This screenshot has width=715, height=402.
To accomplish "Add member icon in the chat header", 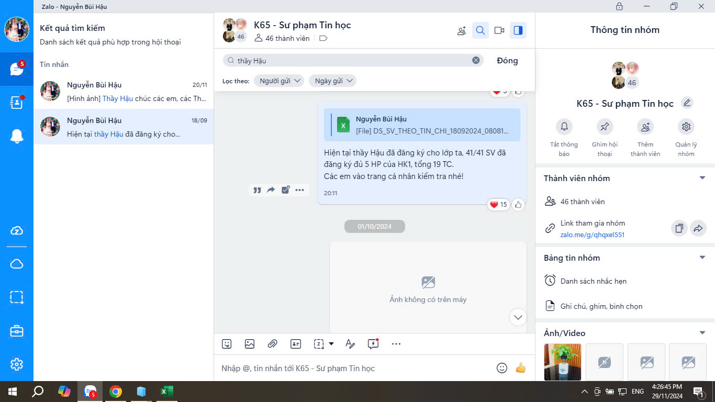I will (x=462, y=30).
